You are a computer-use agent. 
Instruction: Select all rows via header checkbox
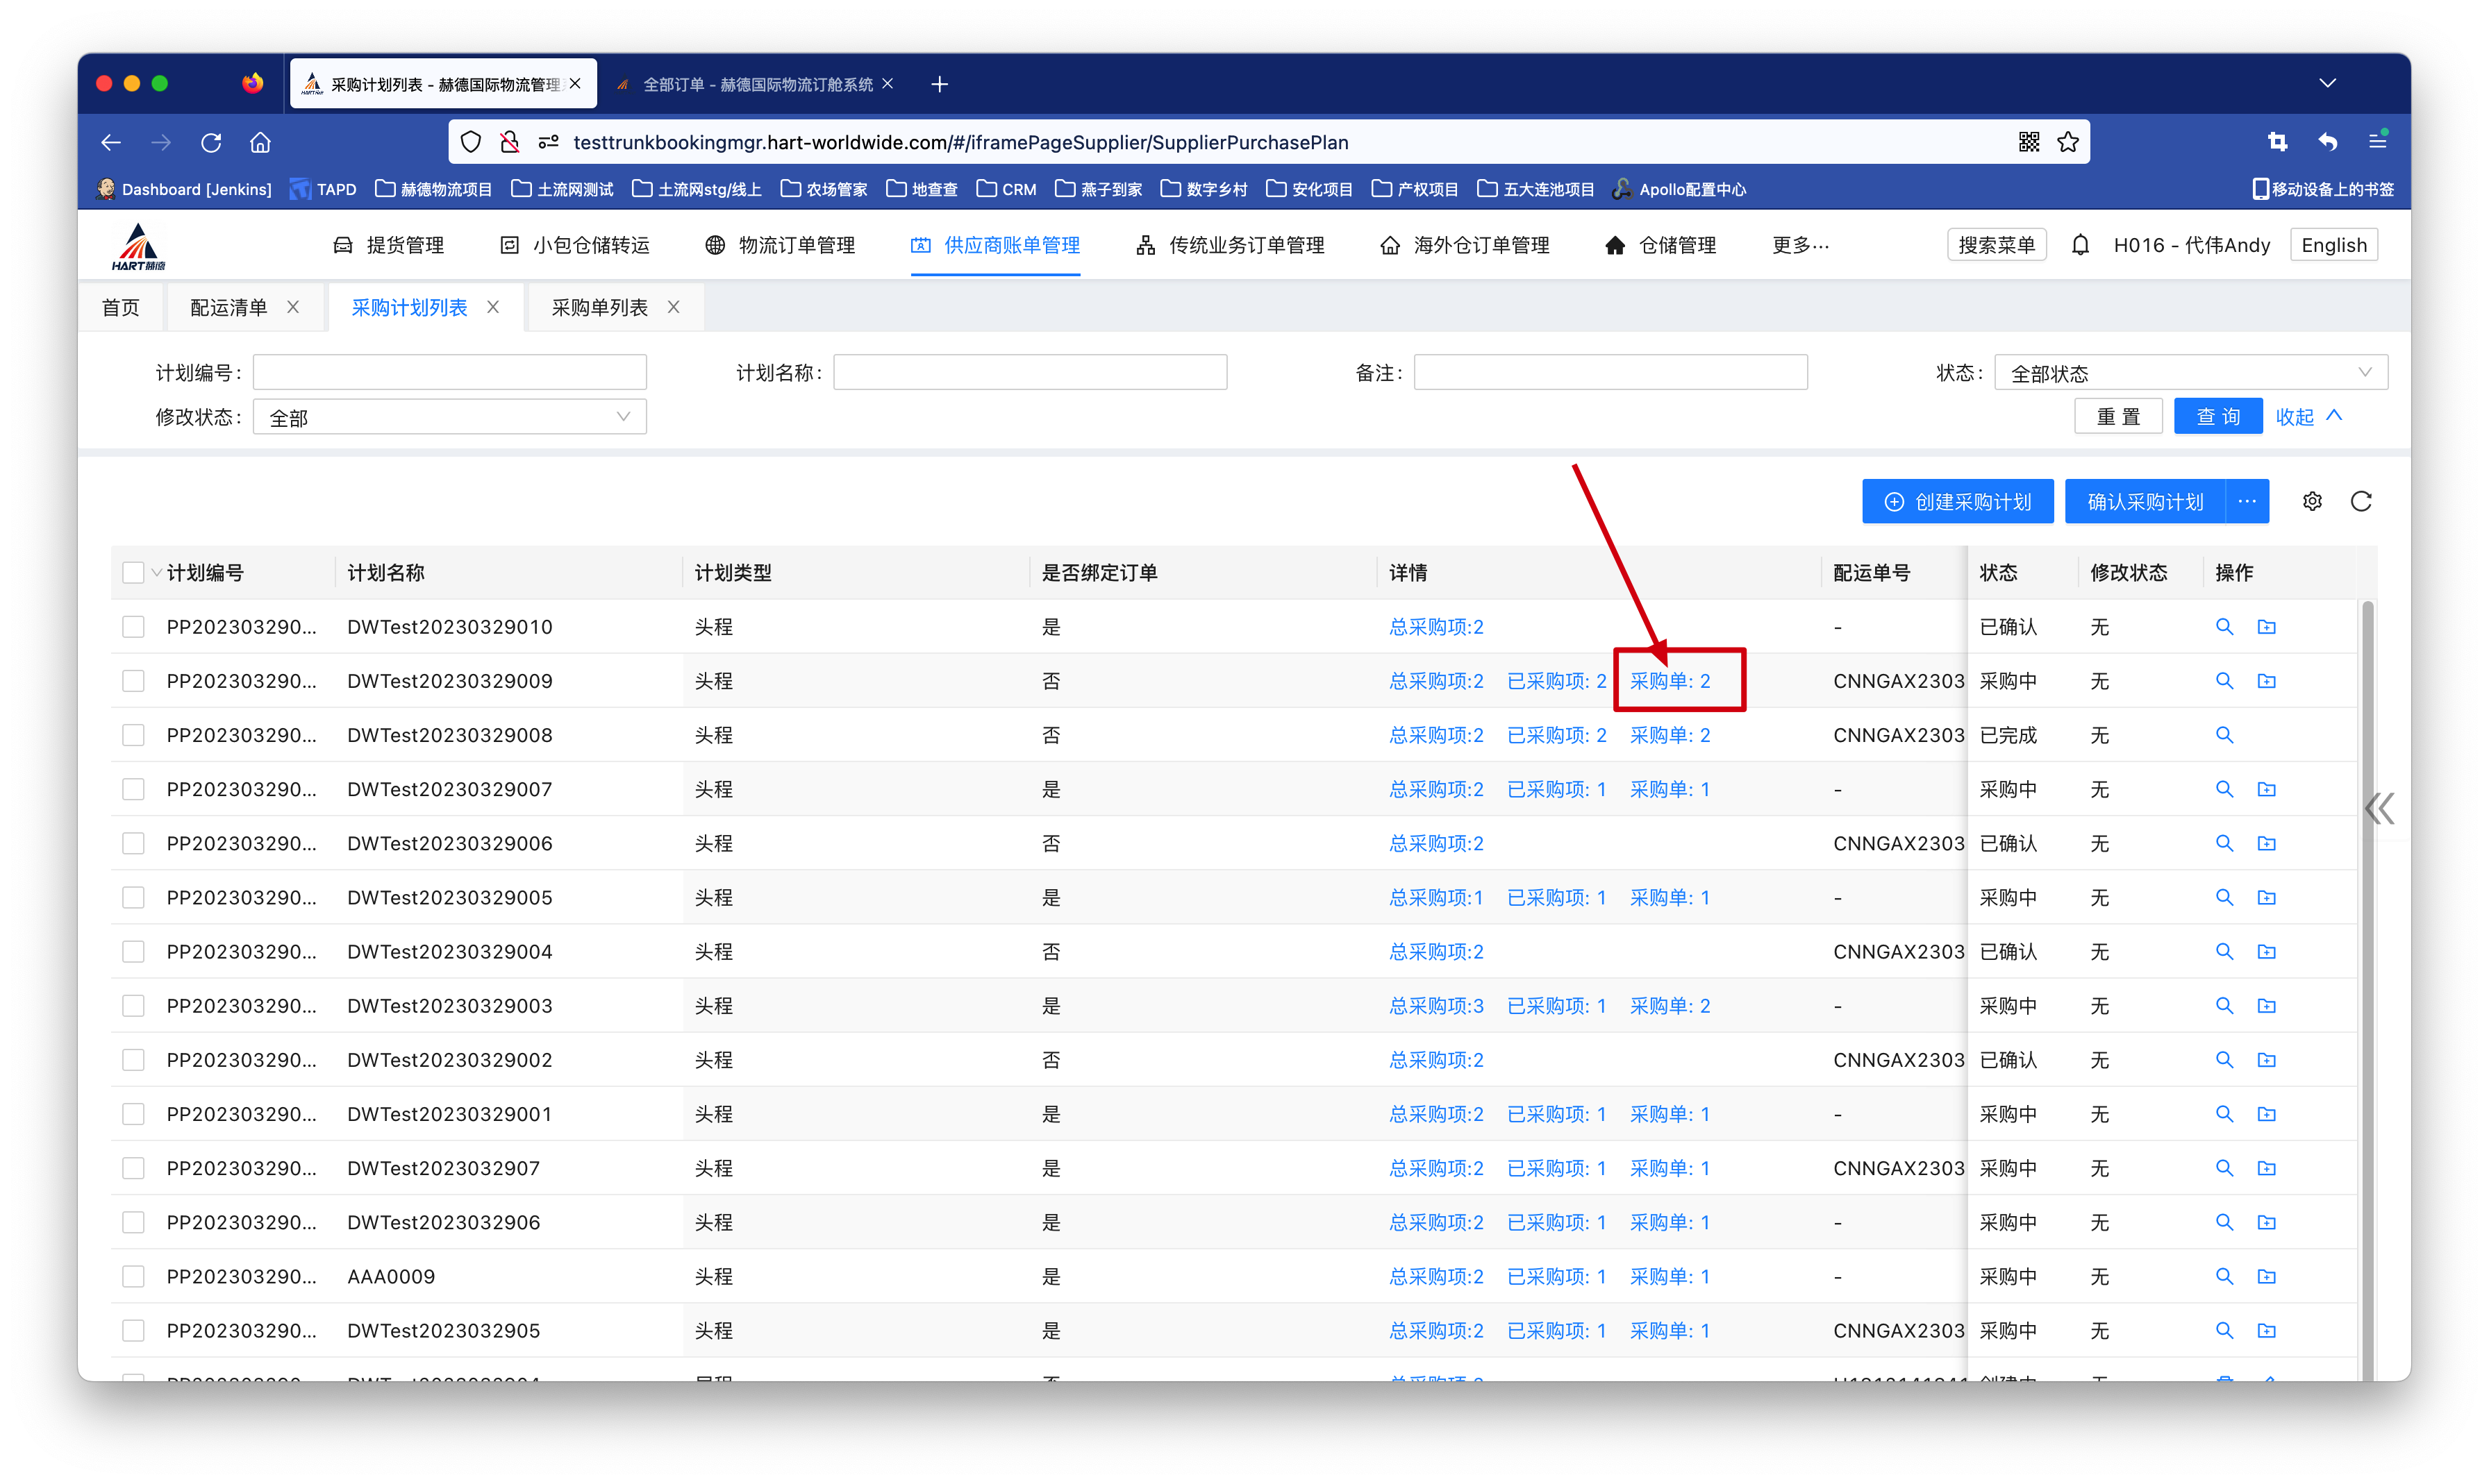click(x=133, y=572)
